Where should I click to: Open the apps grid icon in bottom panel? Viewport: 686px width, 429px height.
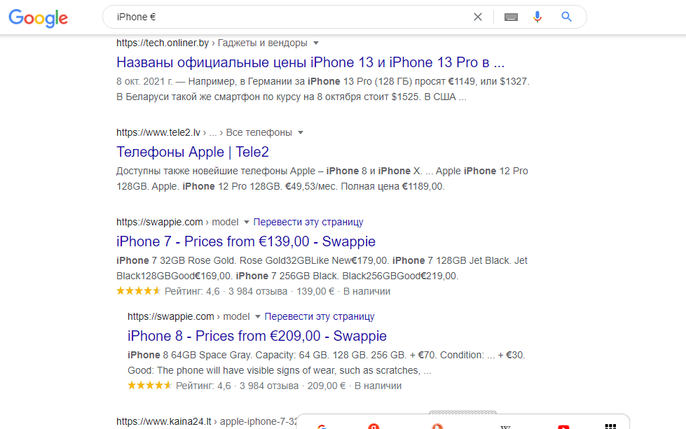coord(610,426)
